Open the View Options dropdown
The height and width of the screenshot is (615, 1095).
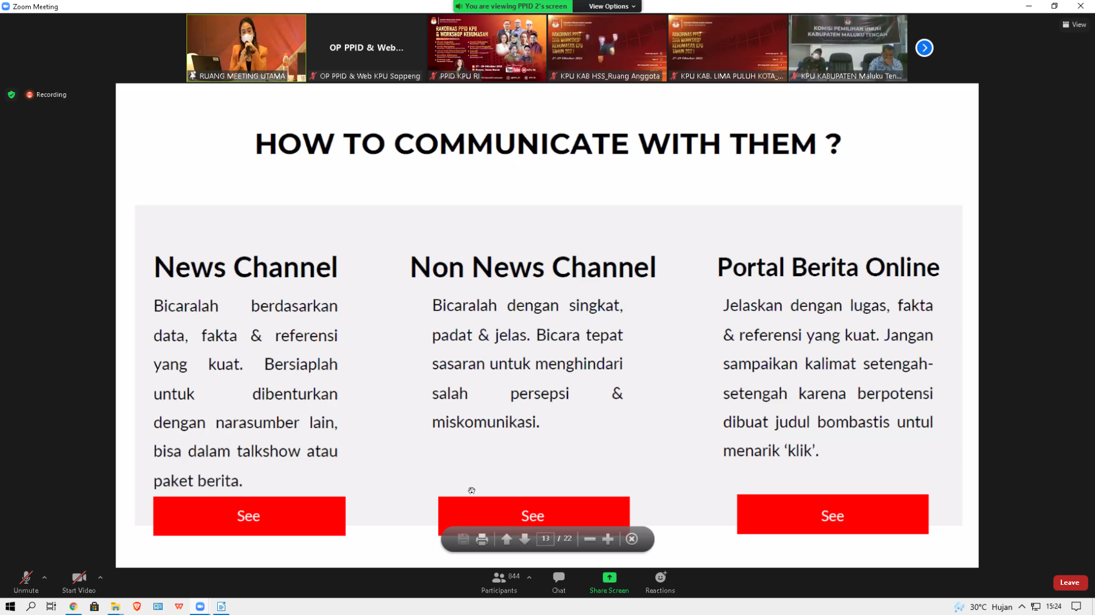coord(611,6)
